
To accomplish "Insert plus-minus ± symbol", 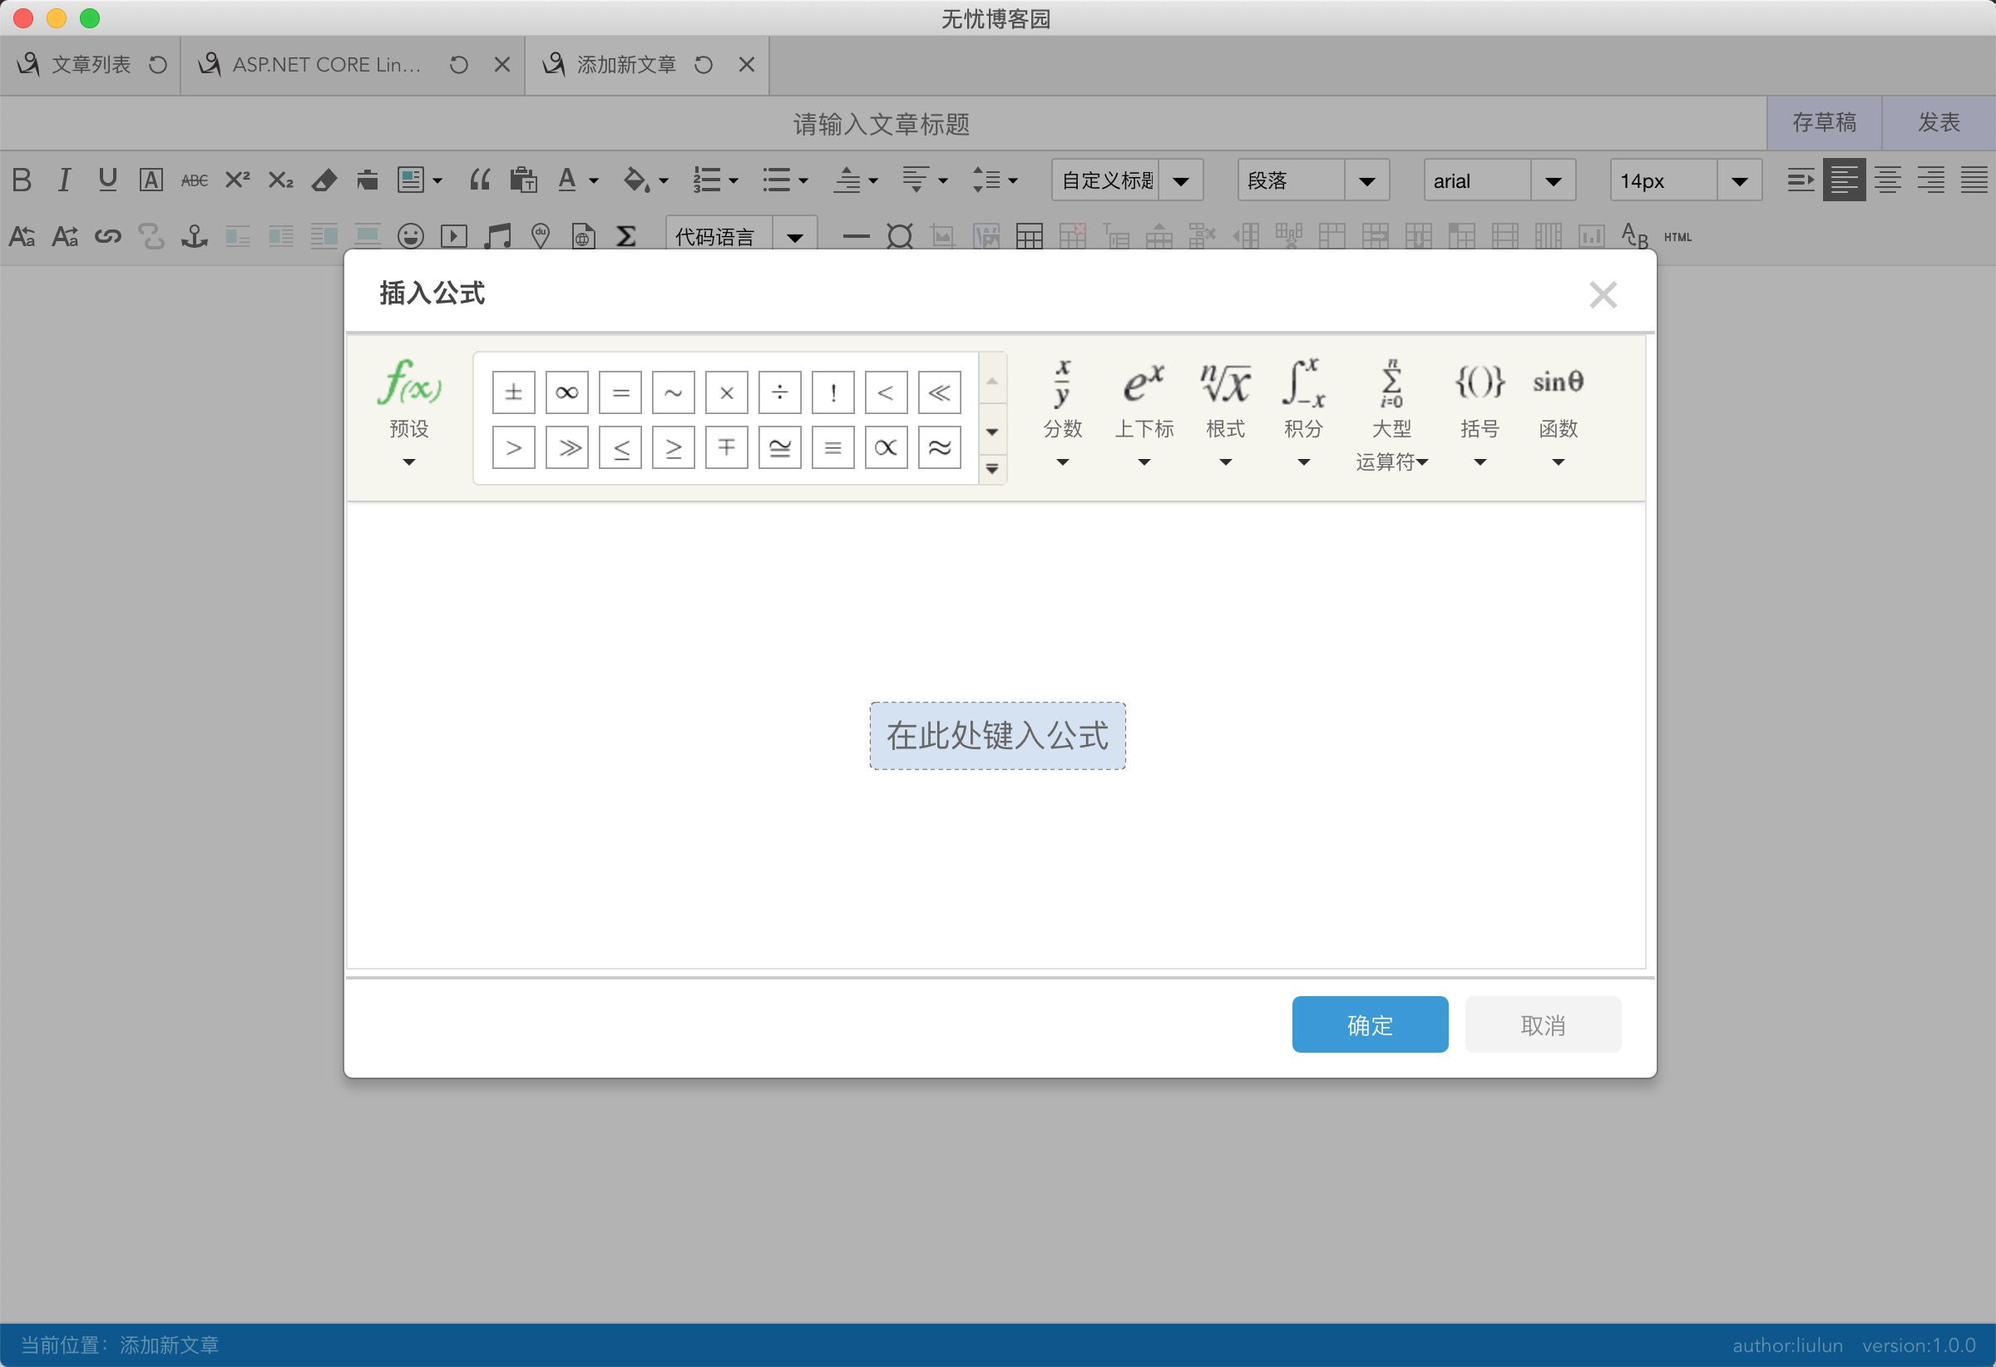I will pyautogui.click(x=514, y=393).
